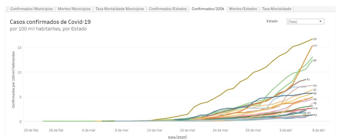Click the Confirmados/100k tab
The height and width of the screenshot is (139, 338).
coord(208,9)
